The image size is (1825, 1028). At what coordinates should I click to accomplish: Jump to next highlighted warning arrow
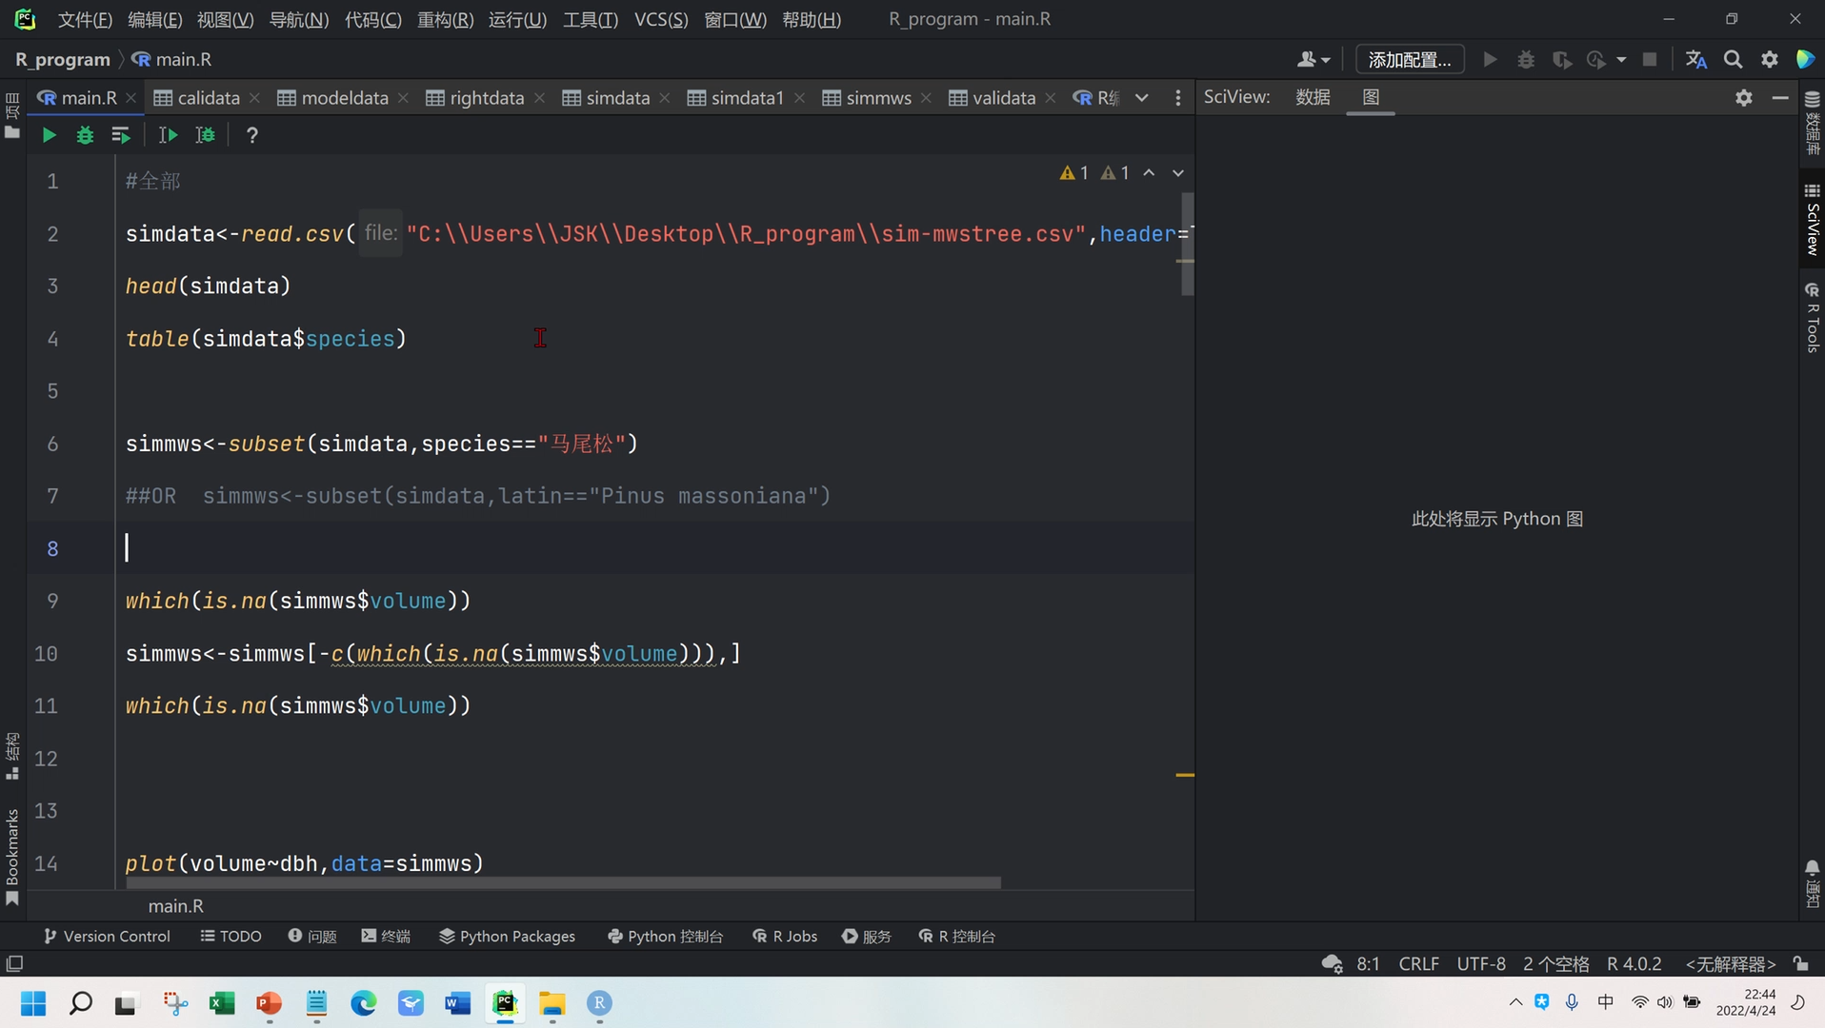click(x=1178, y=172)
